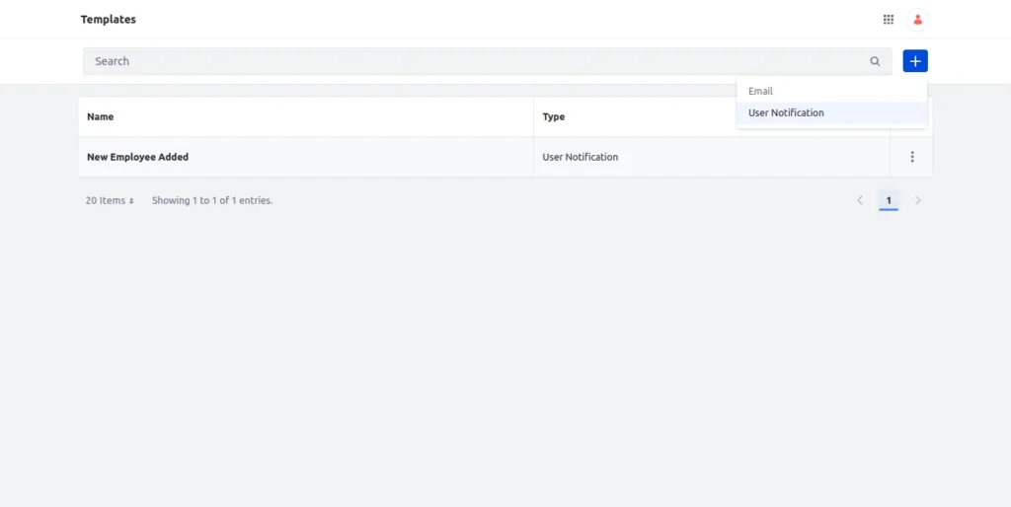
Task: Go to the next page arrow
Action: click(x=917, y=200)
